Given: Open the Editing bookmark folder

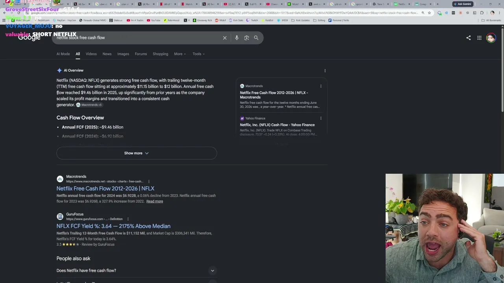Looking at the screenshot, I should click(319, 20).
